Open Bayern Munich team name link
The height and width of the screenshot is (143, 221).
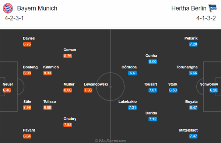point(37,8)
